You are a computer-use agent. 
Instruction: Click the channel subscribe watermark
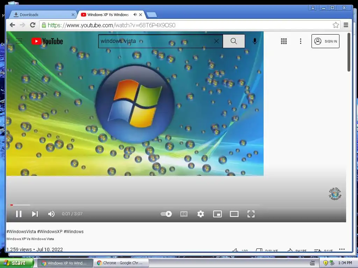[335, 194]
